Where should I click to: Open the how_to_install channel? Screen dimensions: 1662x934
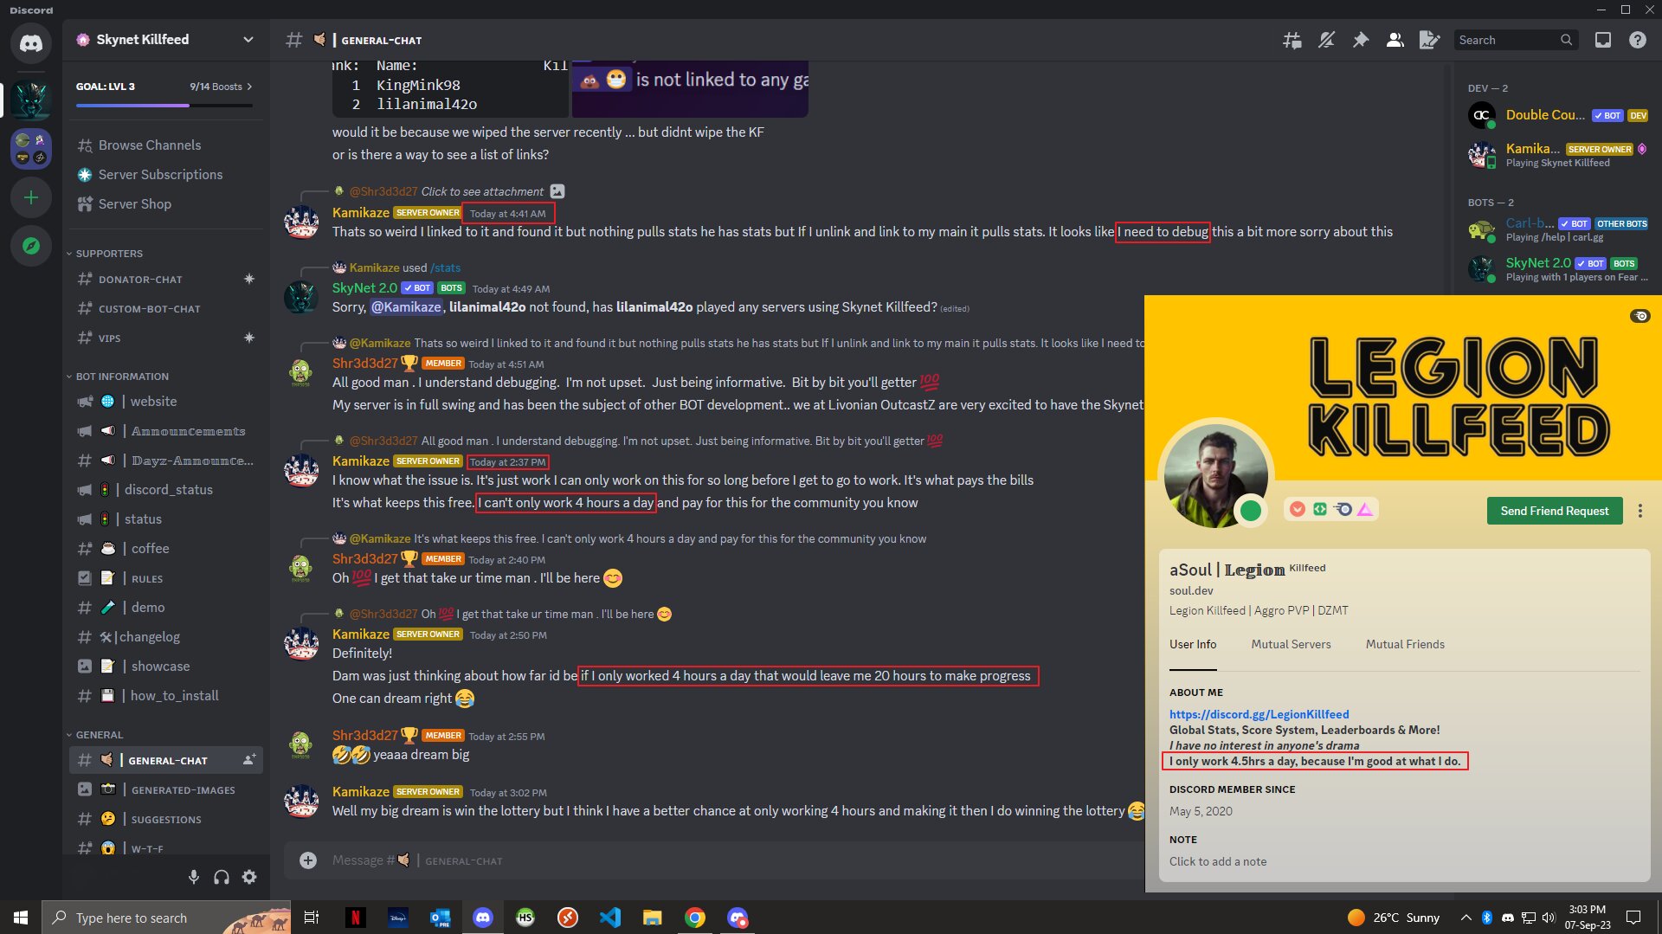(x=165, y=696)
